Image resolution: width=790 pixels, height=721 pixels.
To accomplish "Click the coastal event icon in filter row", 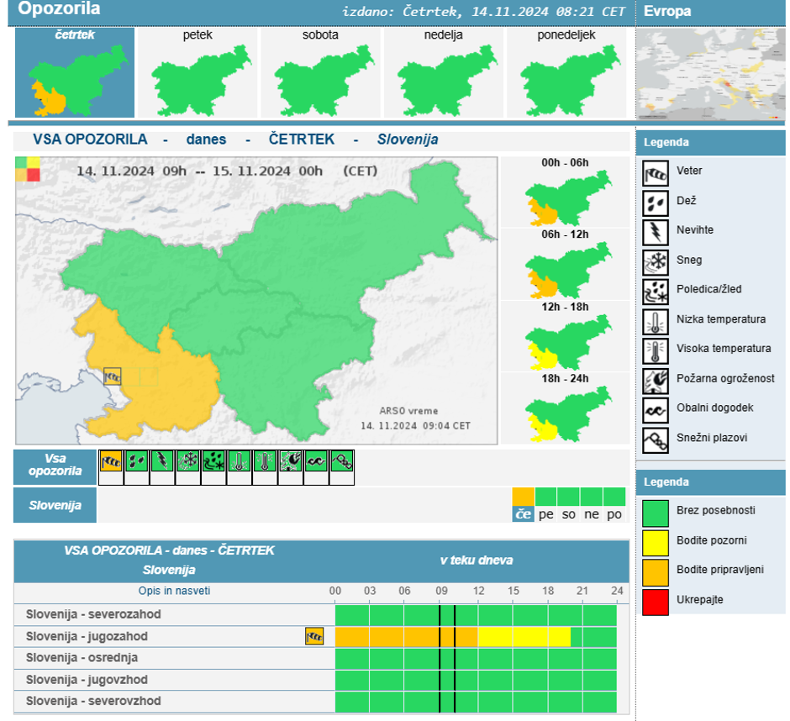I will (x=316, y=461).
